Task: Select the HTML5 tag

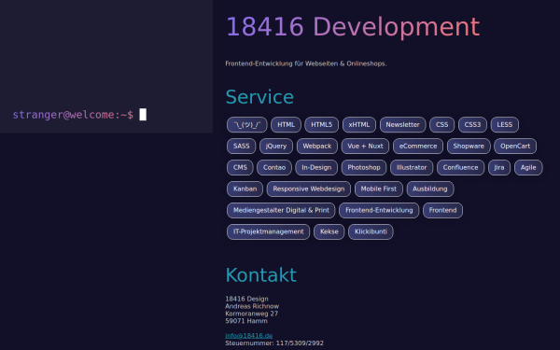Action: coord(321,125)
